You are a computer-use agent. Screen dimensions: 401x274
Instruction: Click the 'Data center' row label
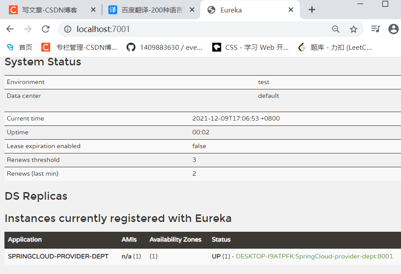(24, 96)
